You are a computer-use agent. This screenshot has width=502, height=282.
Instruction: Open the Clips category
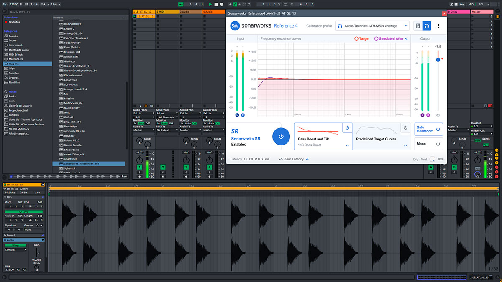click(12, 68)
